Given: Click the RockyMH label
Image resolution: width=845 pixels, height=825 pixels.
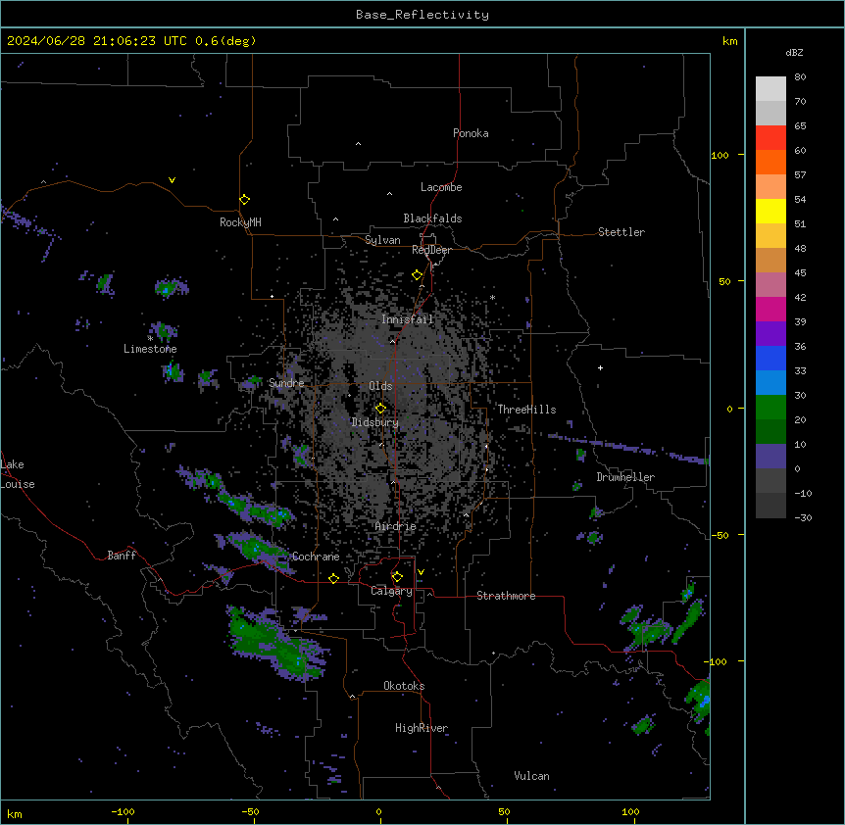Looking at the screenshot, I should [240, 222].
